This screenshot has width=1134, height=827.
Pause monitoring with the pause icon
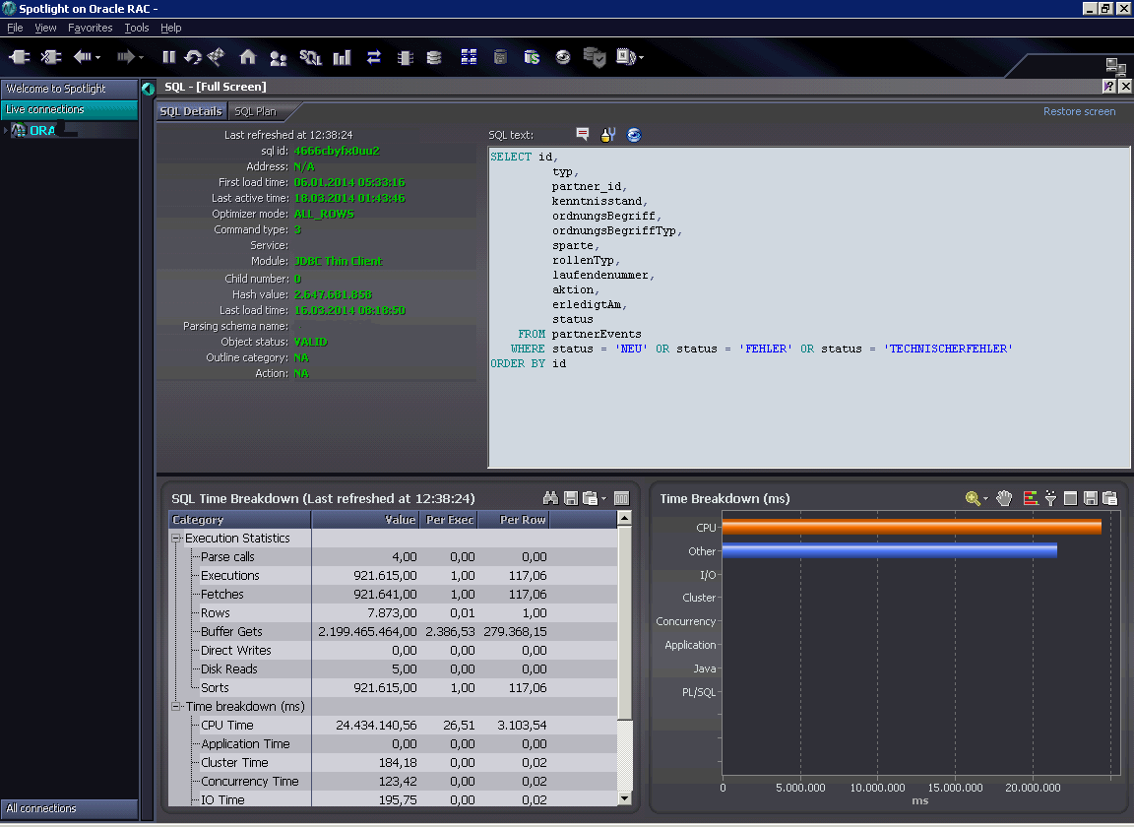(168, 57)
